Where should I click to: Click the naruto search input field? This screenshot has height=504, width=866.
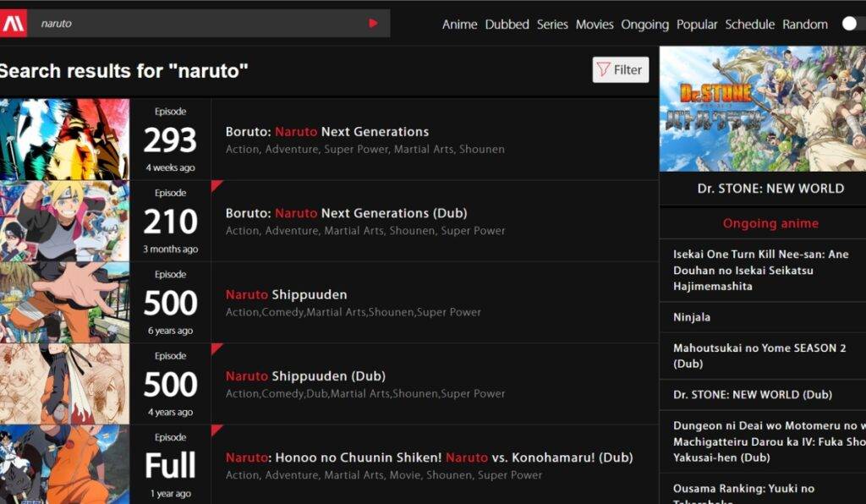click(x=199, y=23)
